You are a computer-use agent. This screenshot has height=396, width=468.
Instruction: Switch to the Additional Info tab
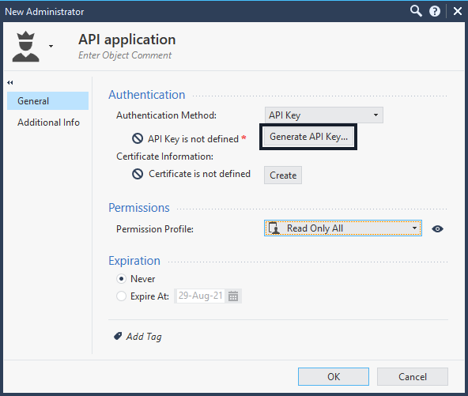(47, 123)
